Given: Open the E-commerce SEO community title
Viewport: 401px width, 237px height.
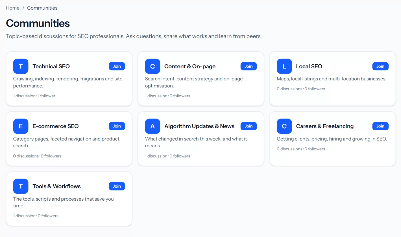Looking at the screenshot, I should (56, 126).
